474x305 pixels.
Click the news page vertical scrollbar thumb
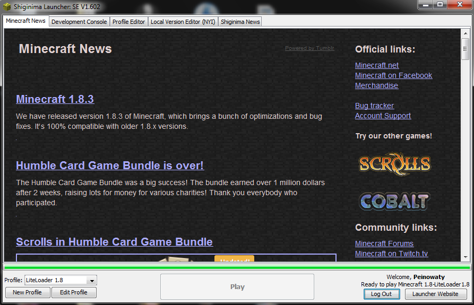466,49
